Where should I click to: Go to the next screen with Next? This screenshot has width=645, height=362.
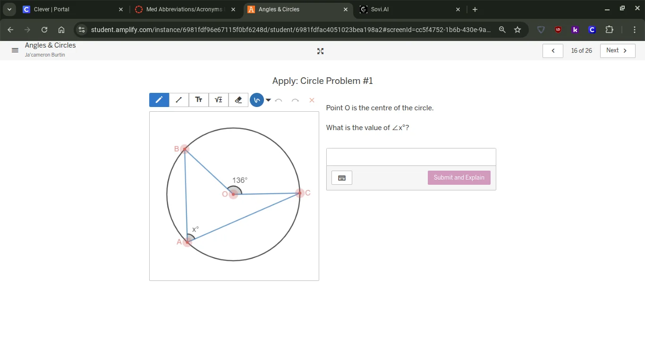[617, 50]
